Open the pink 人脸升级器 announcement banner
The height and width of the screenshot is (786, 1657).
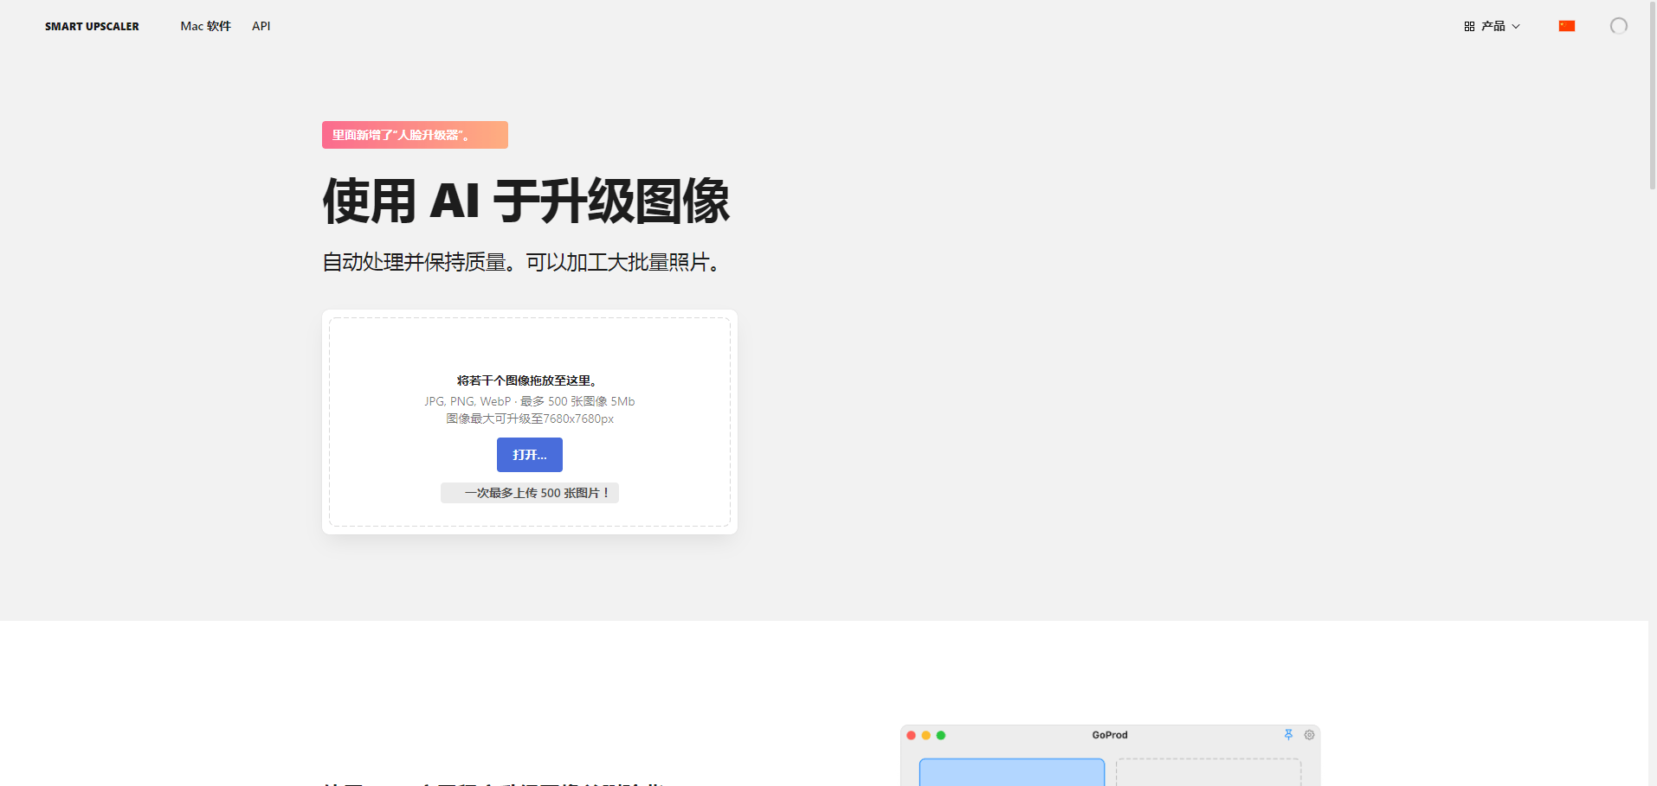click(x=415, y=135)
